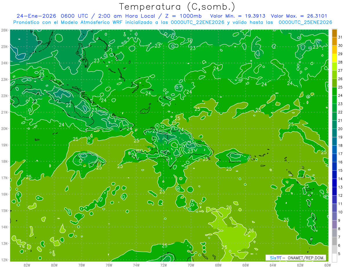Click the 76W longitude axis label

[x=109, y=265]
